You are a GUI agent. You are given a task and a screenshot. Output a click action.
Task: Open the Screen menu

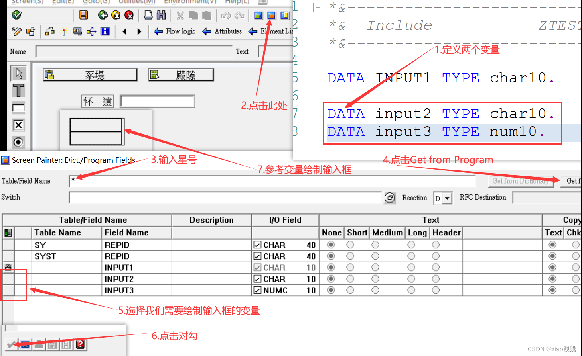[x=27, y=2]
